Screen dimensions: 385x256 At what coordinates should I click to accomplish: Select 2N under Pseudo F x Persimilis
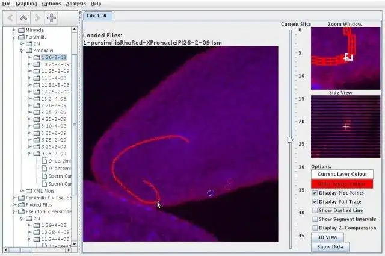[37, 219]
